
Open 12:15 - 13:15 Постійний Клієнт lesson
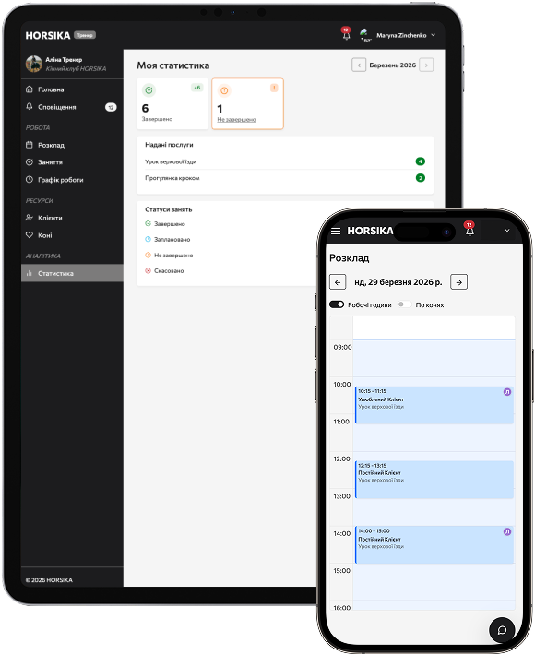(434, 480)
